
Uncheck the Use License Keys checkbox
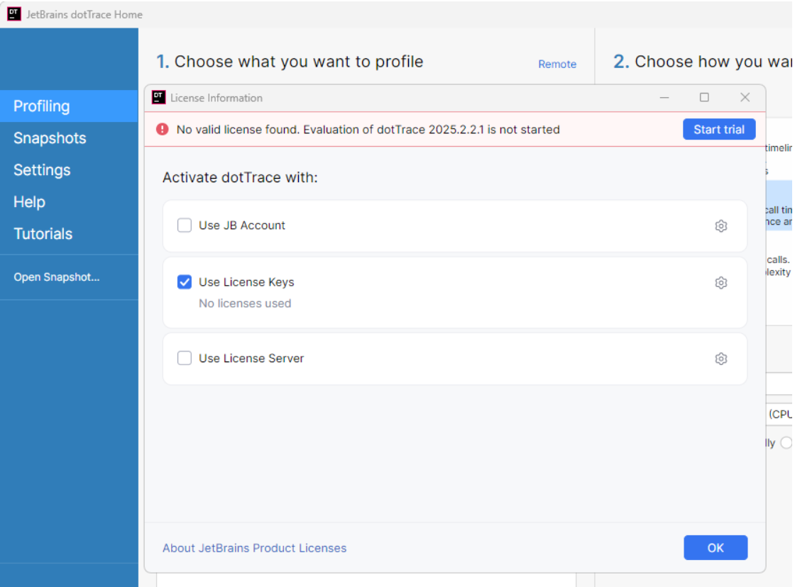185,282
